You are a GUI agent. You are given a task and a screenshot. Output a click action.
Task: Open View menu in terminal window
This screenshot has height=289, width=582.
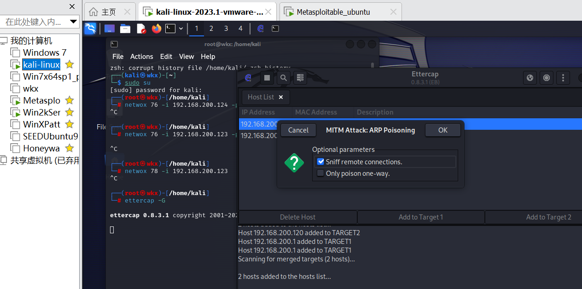[186, 56]
